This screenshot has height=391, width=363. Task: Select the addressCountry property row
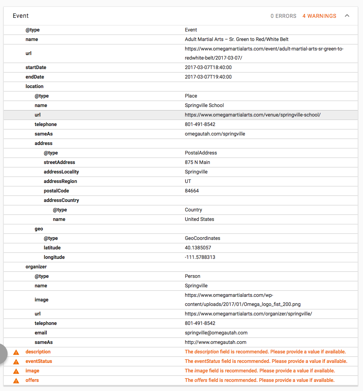click(x=61, y=200)
